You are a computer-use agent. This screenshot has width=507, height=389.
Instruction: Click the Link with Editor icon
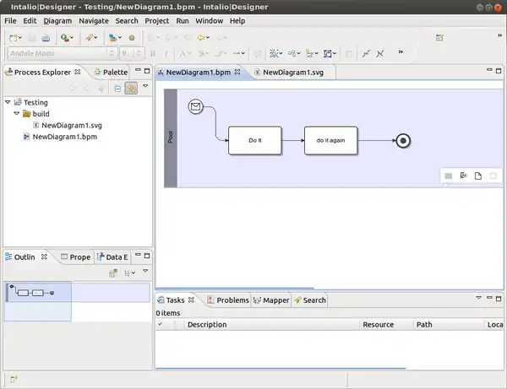[x=132, y=88]
